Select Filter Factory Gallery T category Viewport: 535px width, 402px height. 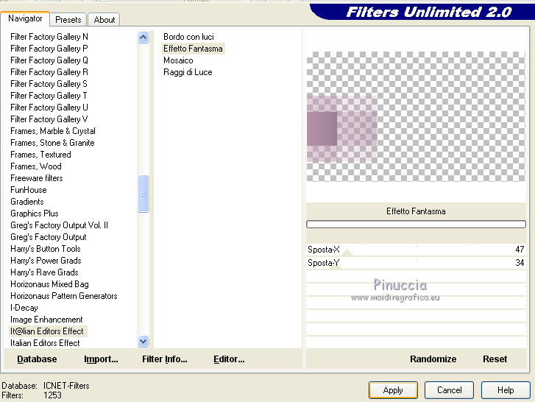point(49,96)
